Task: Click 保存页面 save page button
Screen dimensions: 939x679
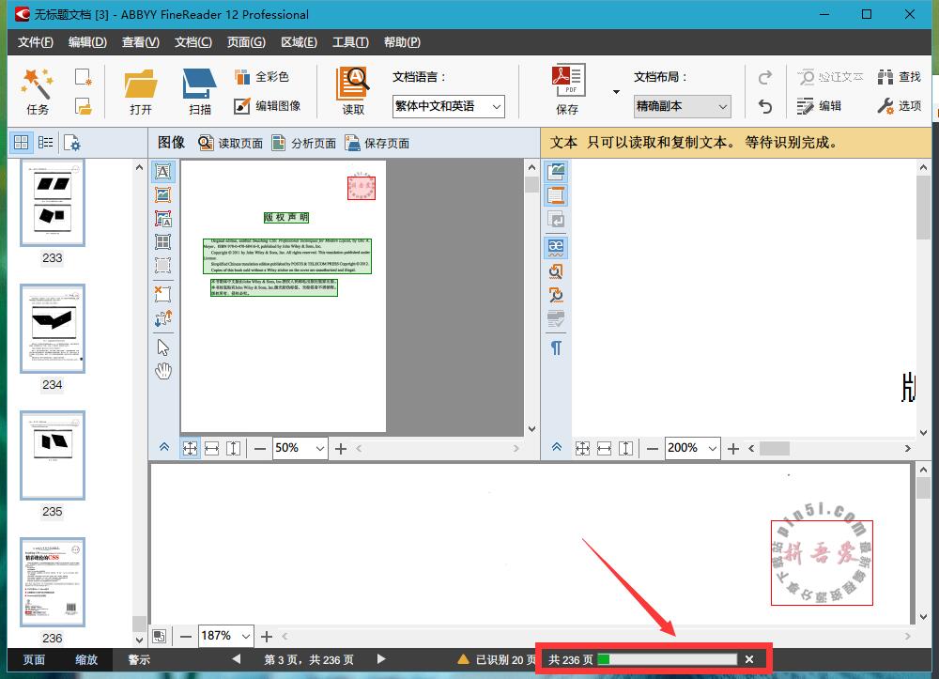Action: tap(377, 143)
